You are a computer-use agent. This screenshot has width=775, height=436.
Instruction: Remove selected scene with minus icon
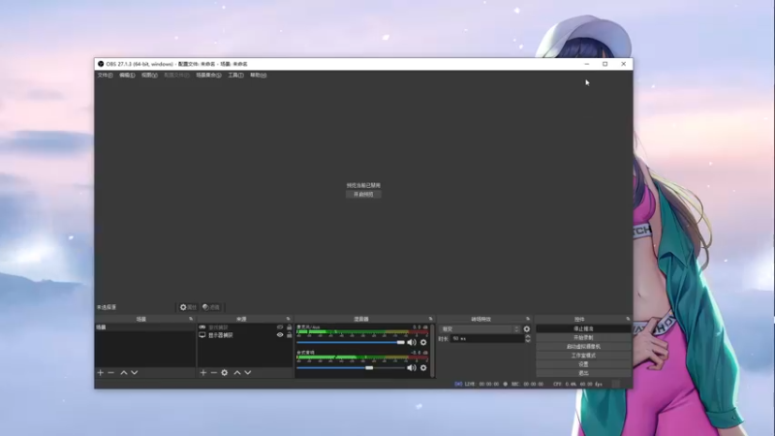tap(110, 373)
